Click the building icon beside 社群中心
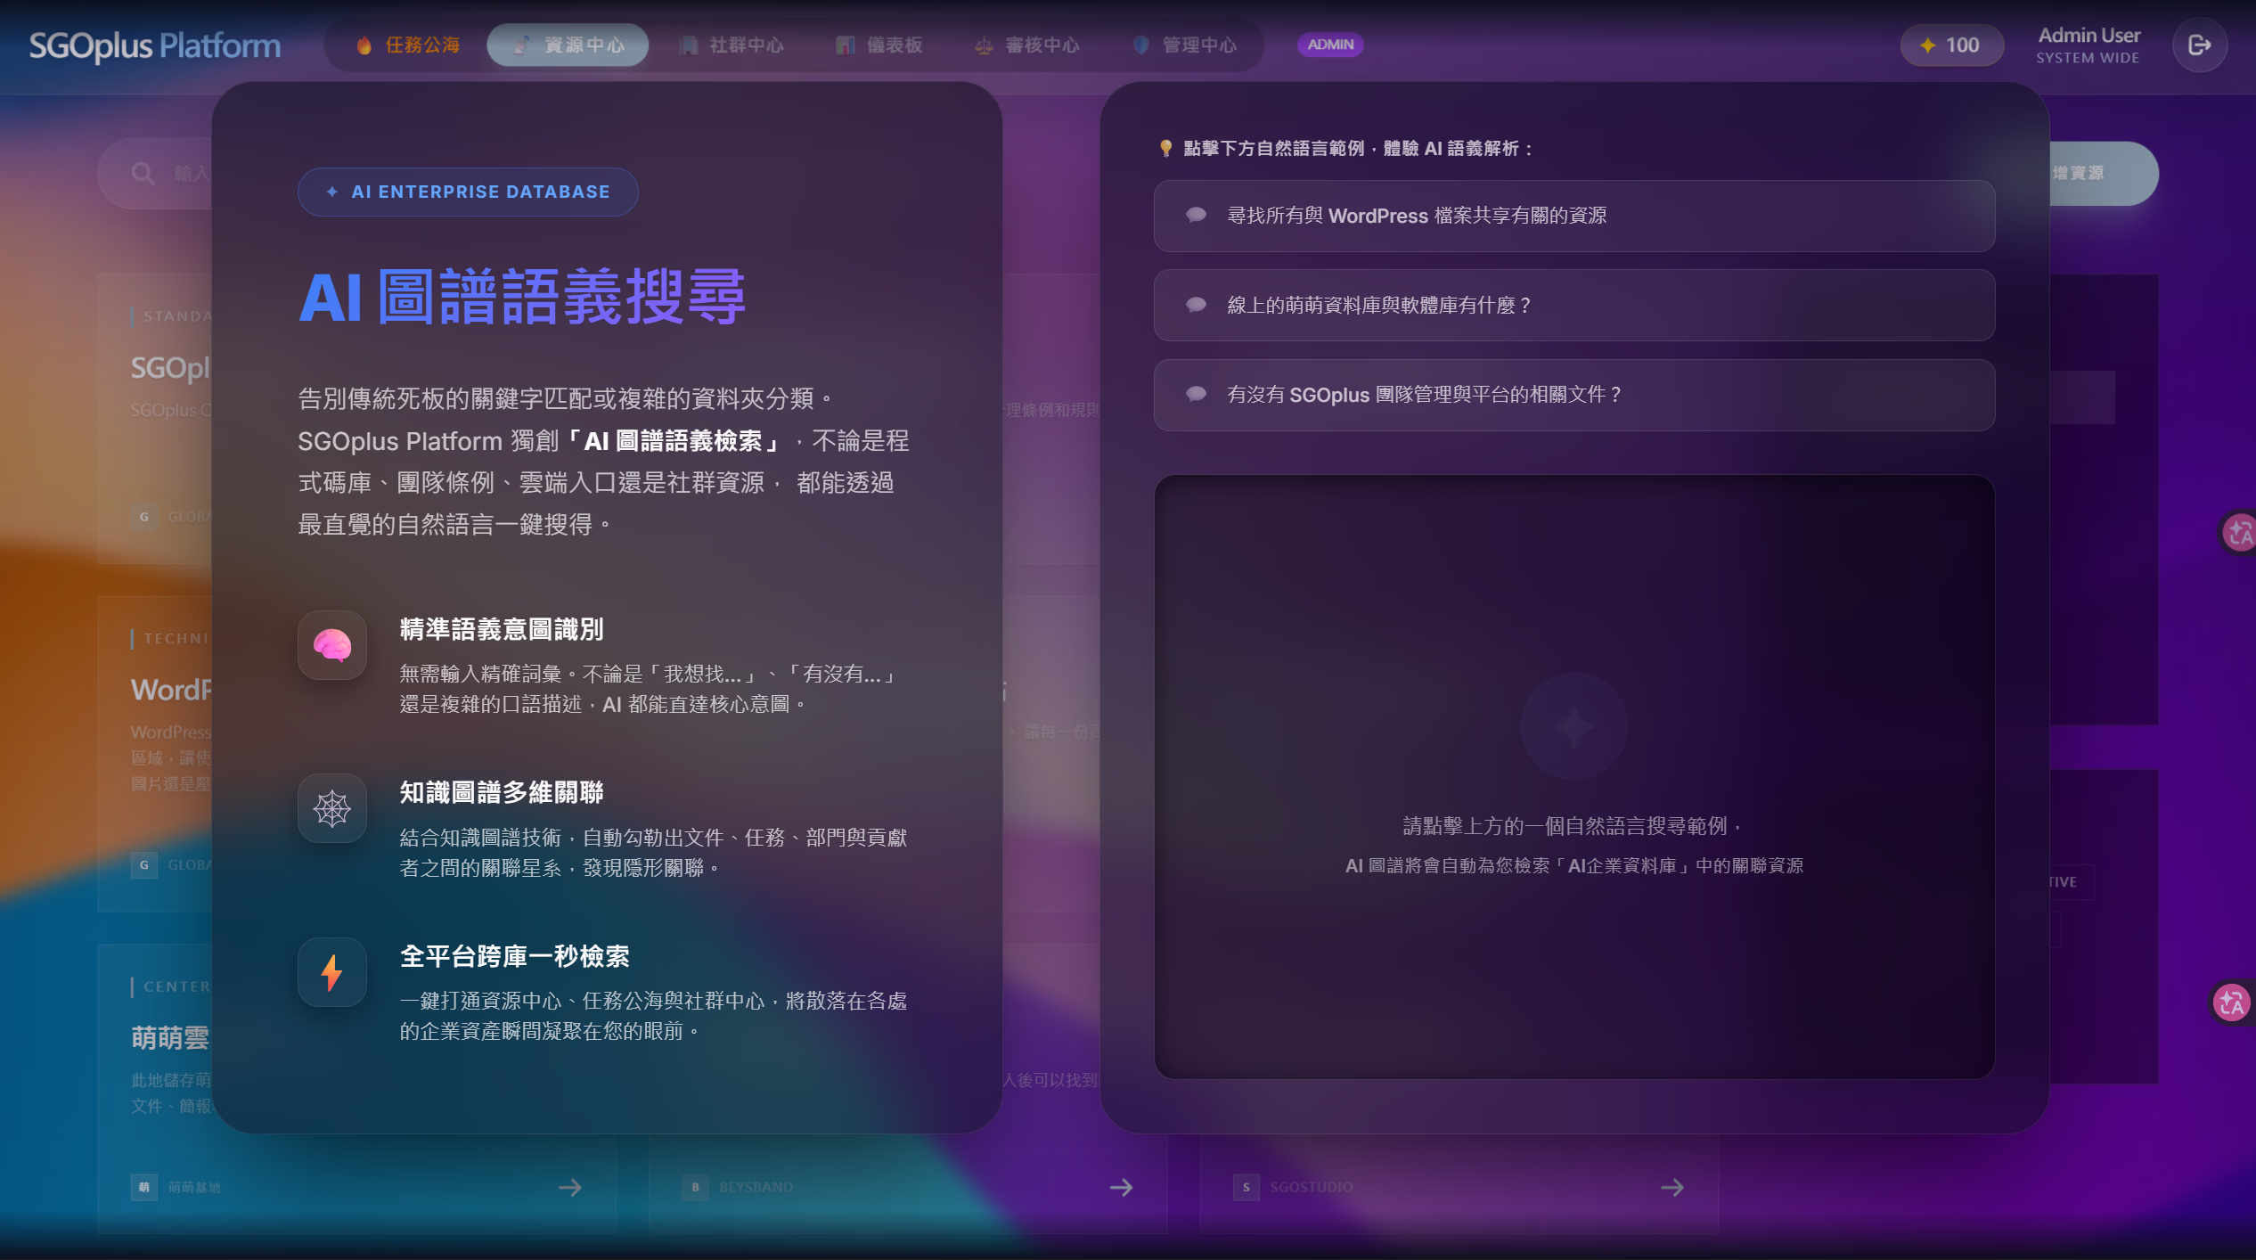 pyautogui.click(x=688, y=45)
